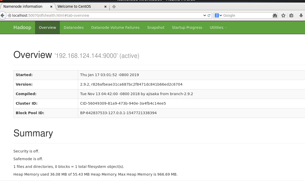
Task: Open the Overview navigation item
Action: pyautogui.click(x=47, y=28)
